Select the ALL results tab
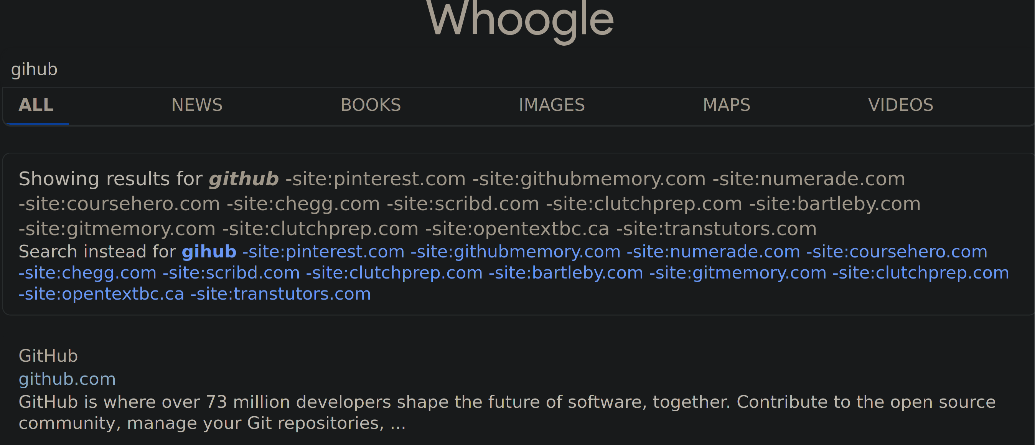The image size is (1035, 445). tap(36, 105)
